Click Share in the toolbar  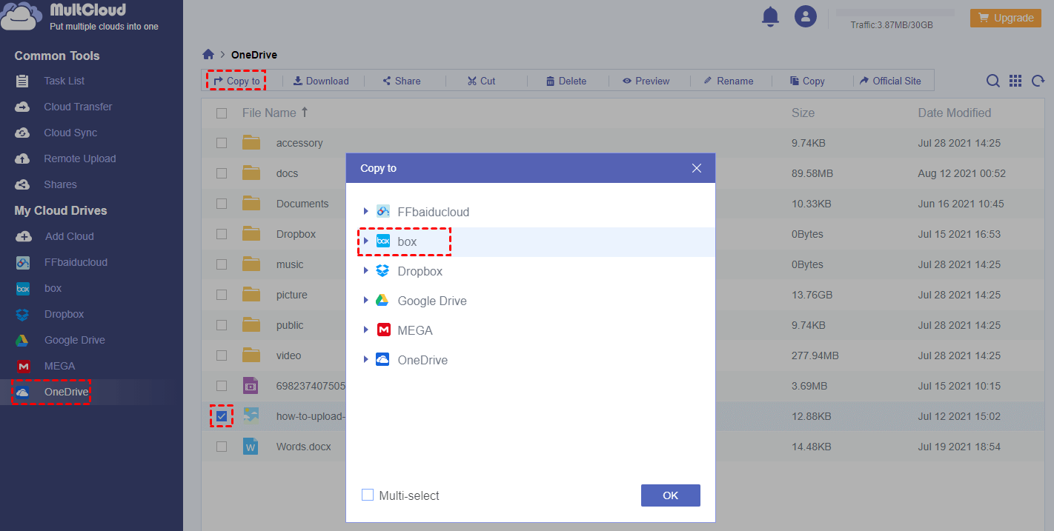[x=401, y=81]
